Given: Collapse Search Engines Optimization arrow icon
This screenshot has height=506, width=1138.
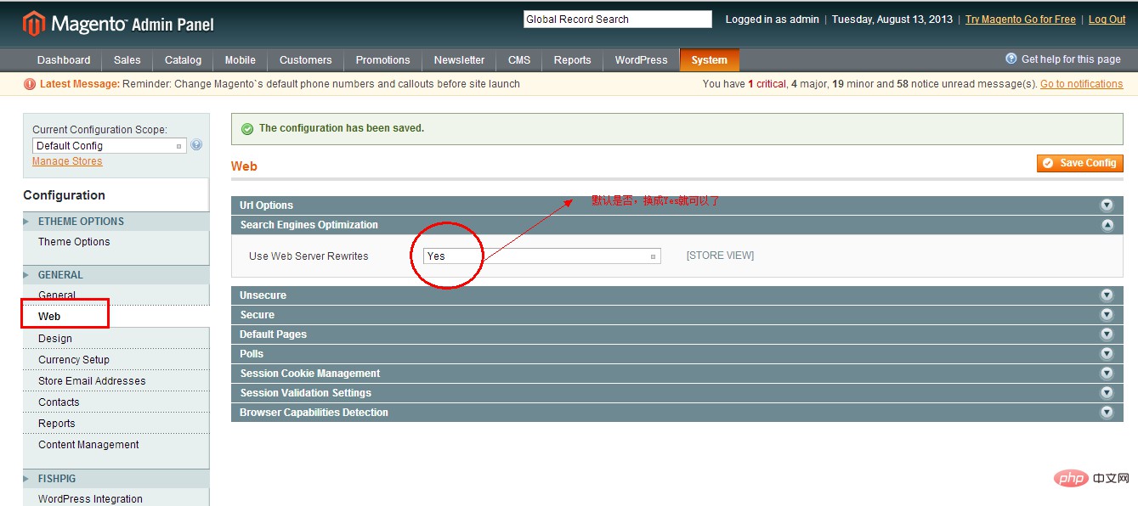Looking at the screenshot, I should (1107, 225).
